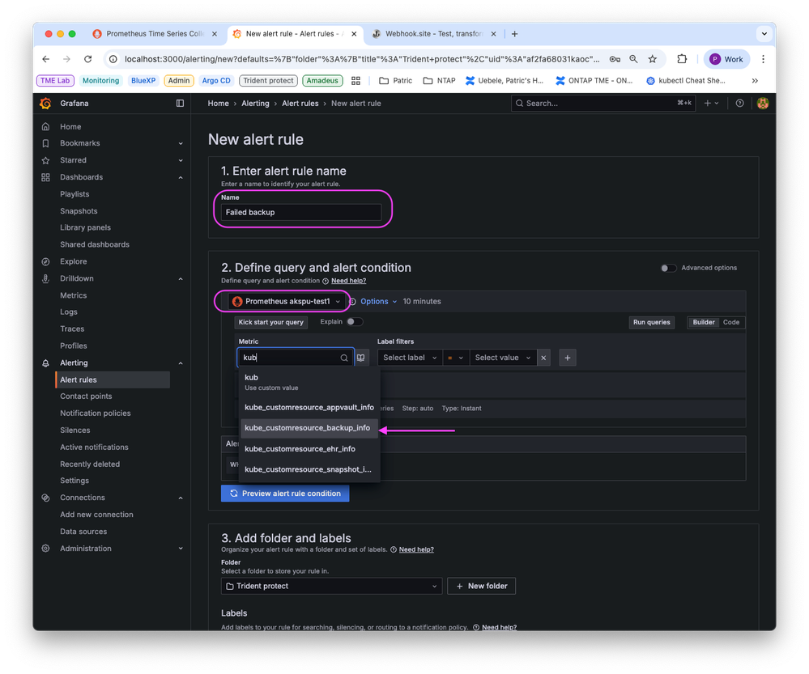Enable the Advanced options toggle
The image size is (809, 674).
(x=668, y=268)
